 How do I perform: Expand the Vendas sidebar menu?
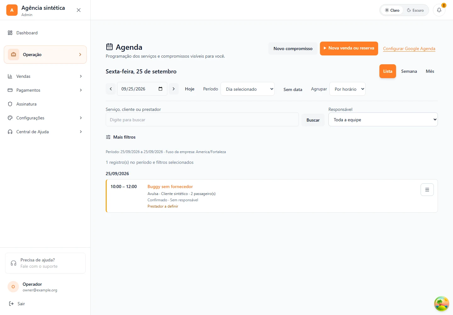(x=45, y=76)
